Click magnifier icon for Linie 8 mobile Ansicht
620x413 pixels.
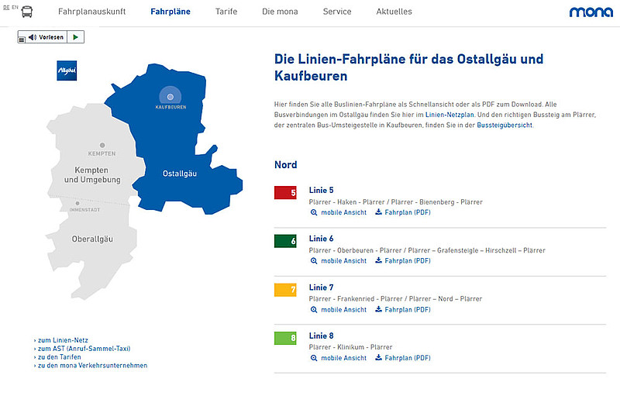pyautogui.click(x=314, y=358)
